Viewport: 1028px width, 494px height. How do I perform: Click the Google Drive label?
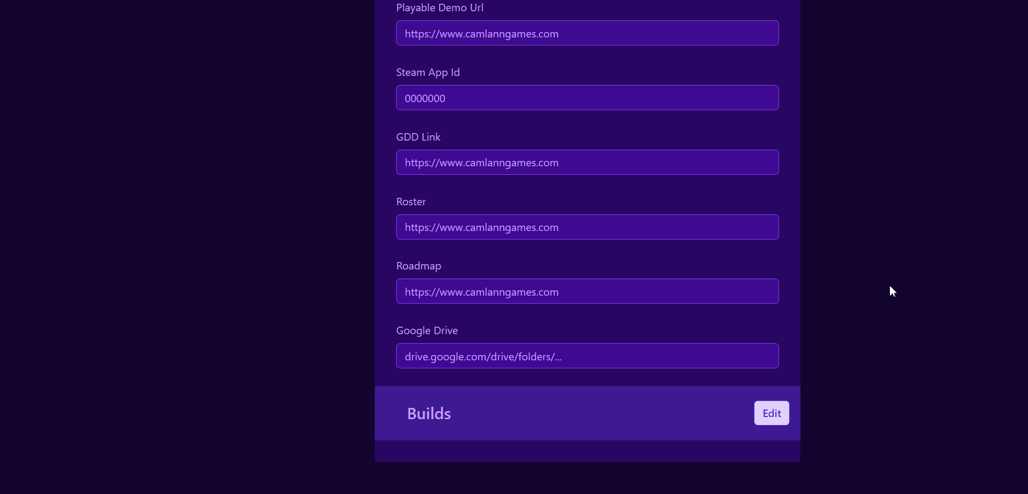(x=426, y=330)
